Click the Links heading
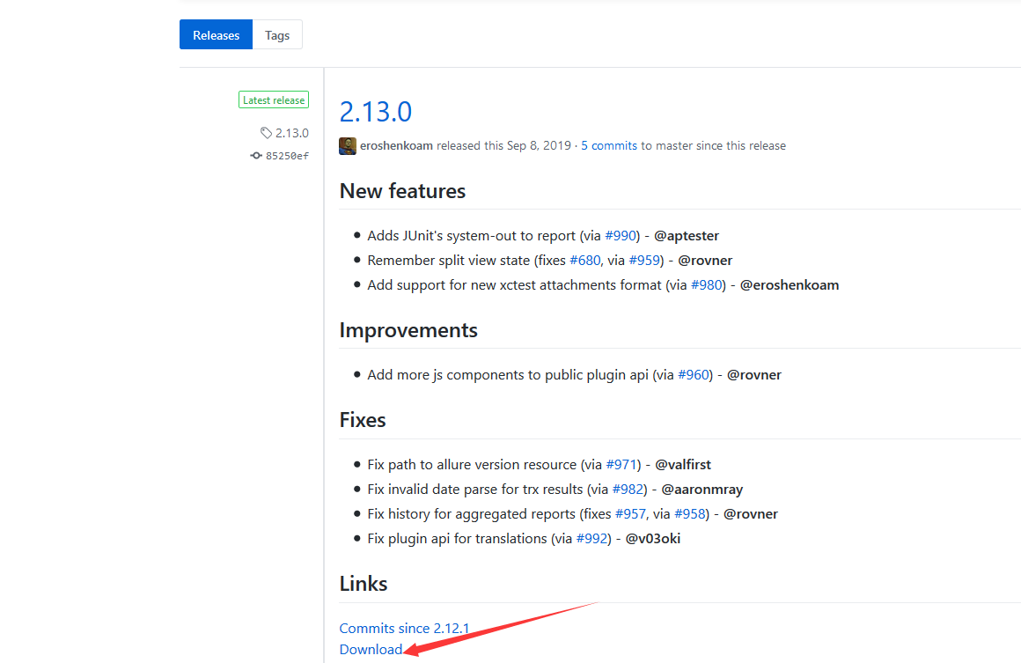This screenshot has height=663, width=1021. point(364,584)
